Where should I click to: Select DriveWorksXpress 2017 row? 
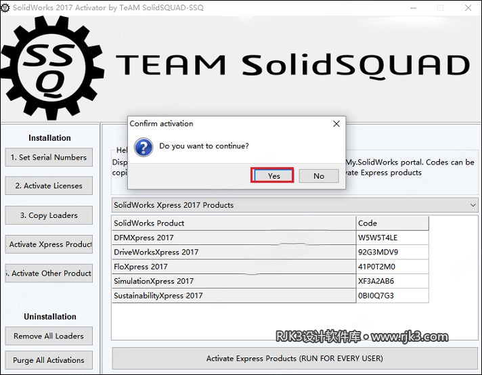point(234,252)
